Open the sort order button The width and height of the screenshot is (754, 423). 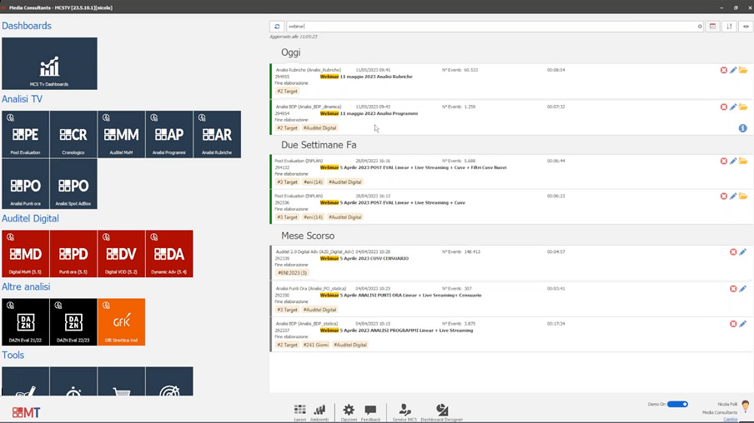tap(730, 27)
